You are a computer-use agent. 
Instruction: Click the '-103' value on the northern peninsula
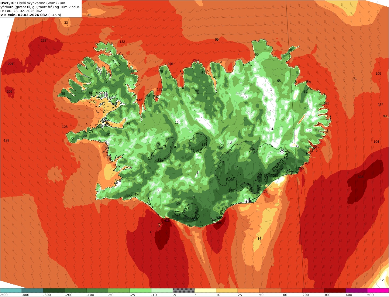[204, 72]
